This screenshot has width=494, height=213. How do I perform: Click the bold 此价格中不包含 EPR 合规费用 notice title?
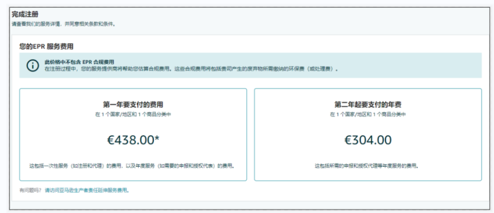[80, 62]
